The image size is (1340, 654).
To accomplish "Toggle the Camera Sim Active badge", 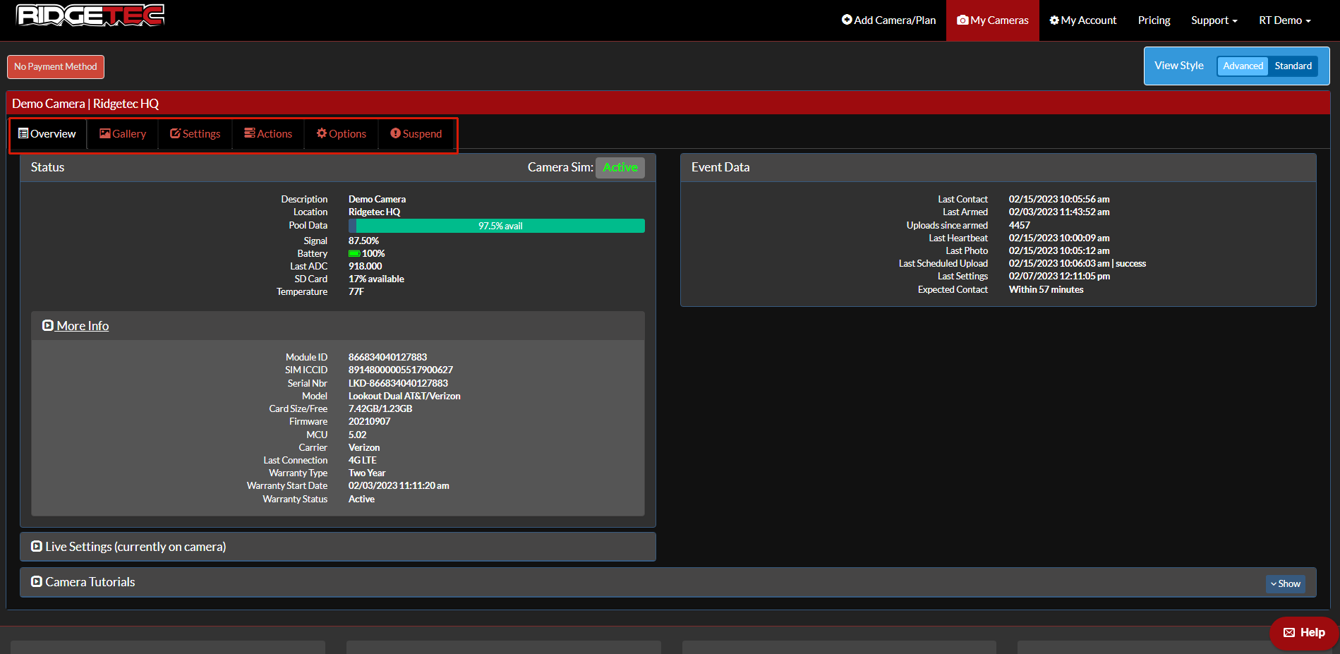I will 620,168.
